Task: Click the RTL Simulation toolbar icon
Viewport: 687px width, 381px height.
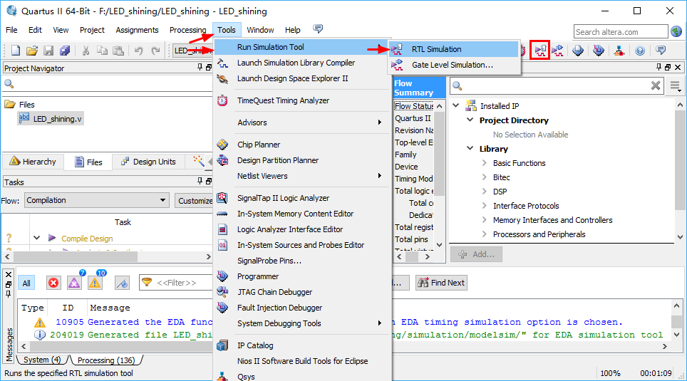Action: click(x=540, y=51)
